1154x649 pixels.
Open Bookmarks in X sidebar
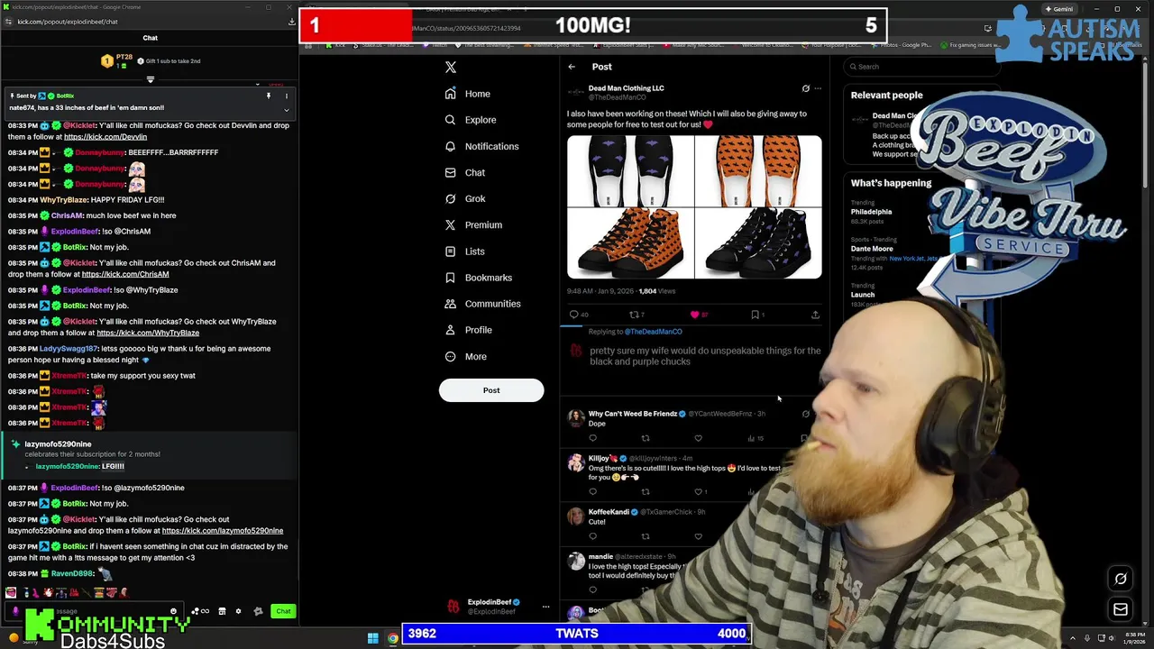pos(478,278)
